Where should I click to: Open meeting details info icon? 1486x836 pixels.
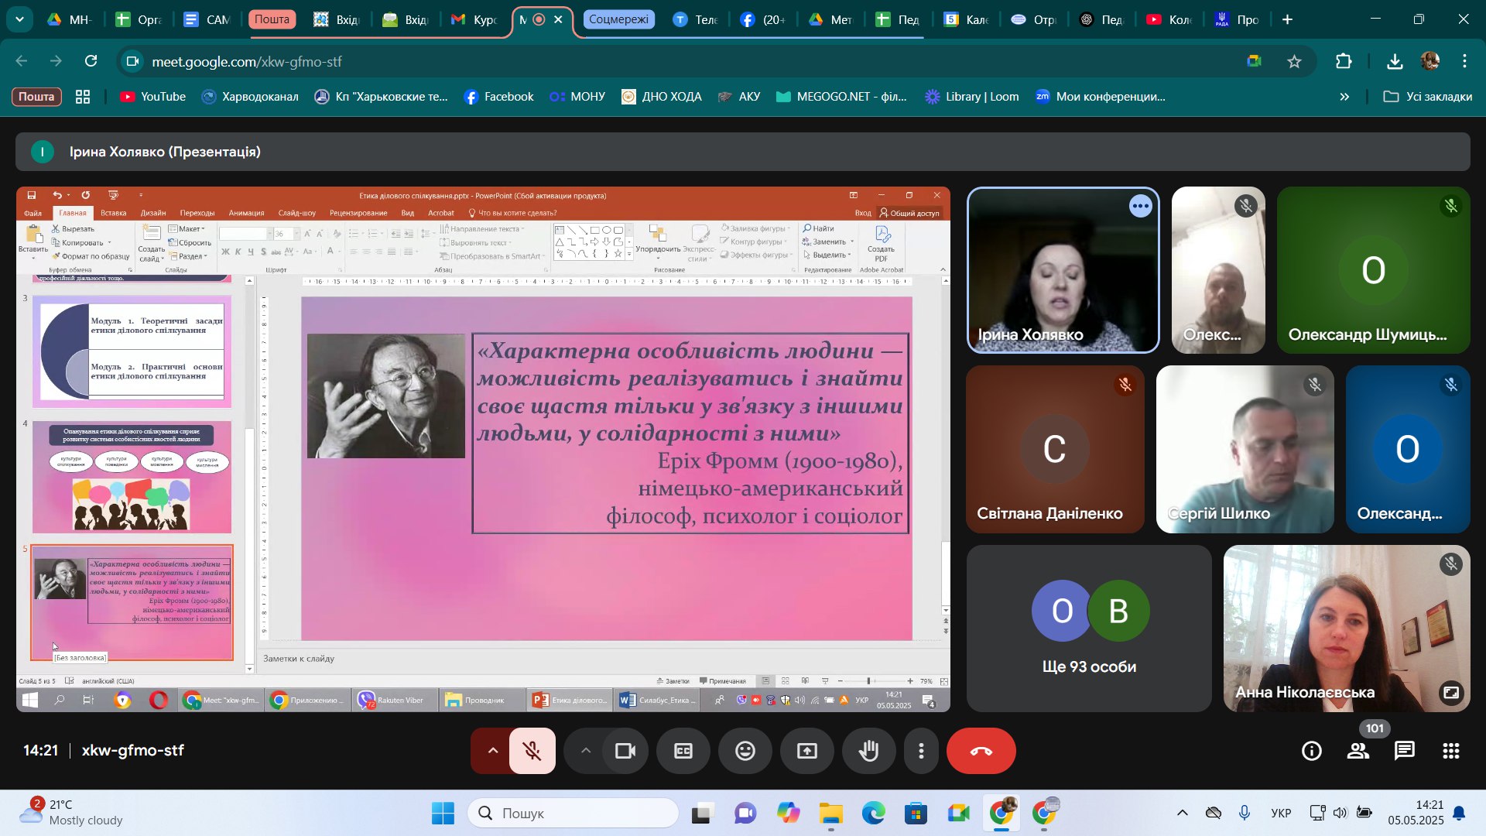pyautogui.click(x=1312, y=751)
